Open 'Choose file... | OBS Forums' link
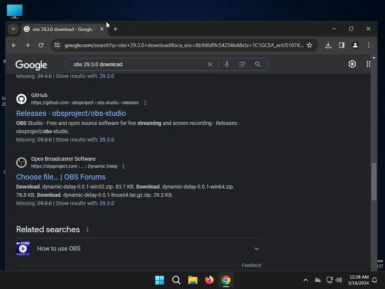This screenshot has width=385, height=289. [x=61, y=177]
